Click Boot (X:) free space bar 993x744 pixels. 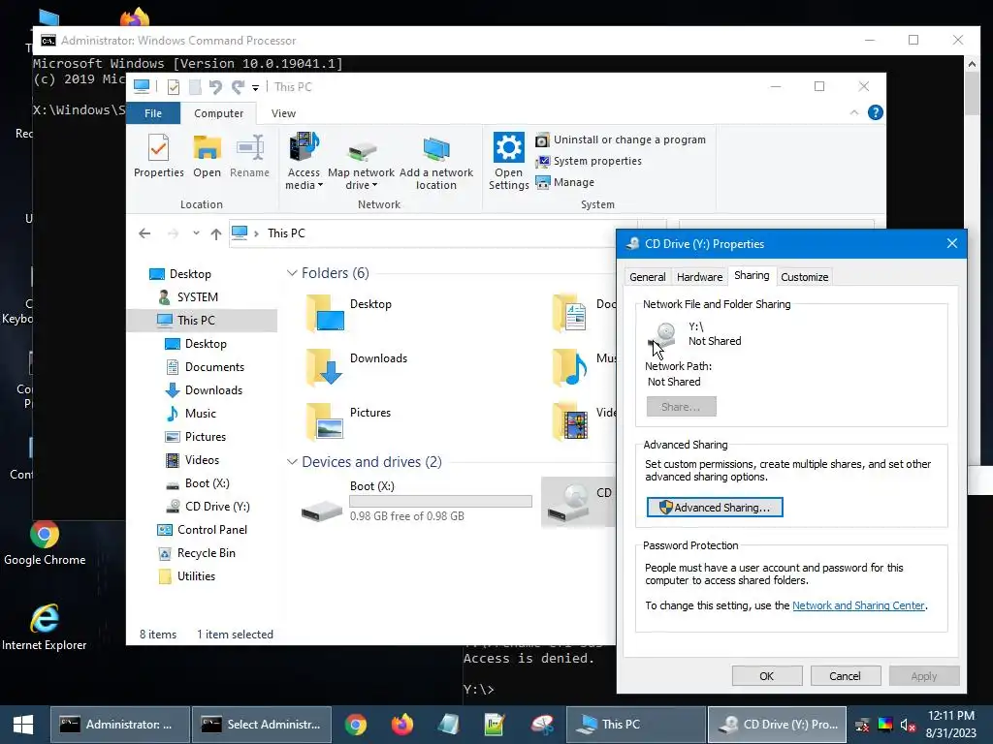tap(440, 502)
